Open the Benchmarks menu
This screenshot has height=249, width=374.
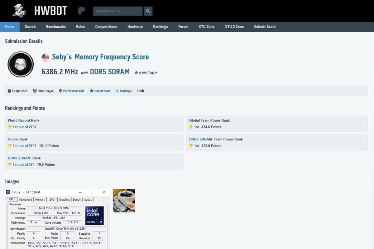tap(56, 27)
